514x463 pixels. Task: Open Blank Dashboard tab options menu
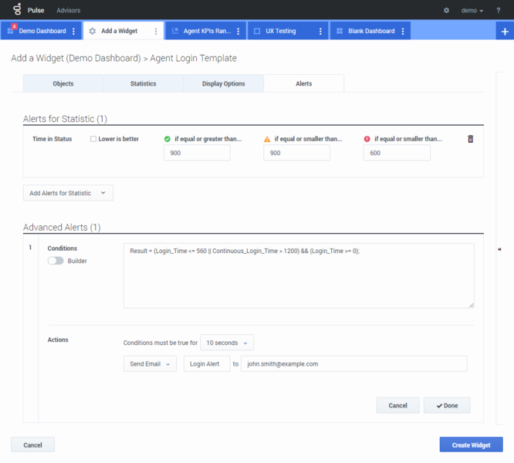pos(403,32)
